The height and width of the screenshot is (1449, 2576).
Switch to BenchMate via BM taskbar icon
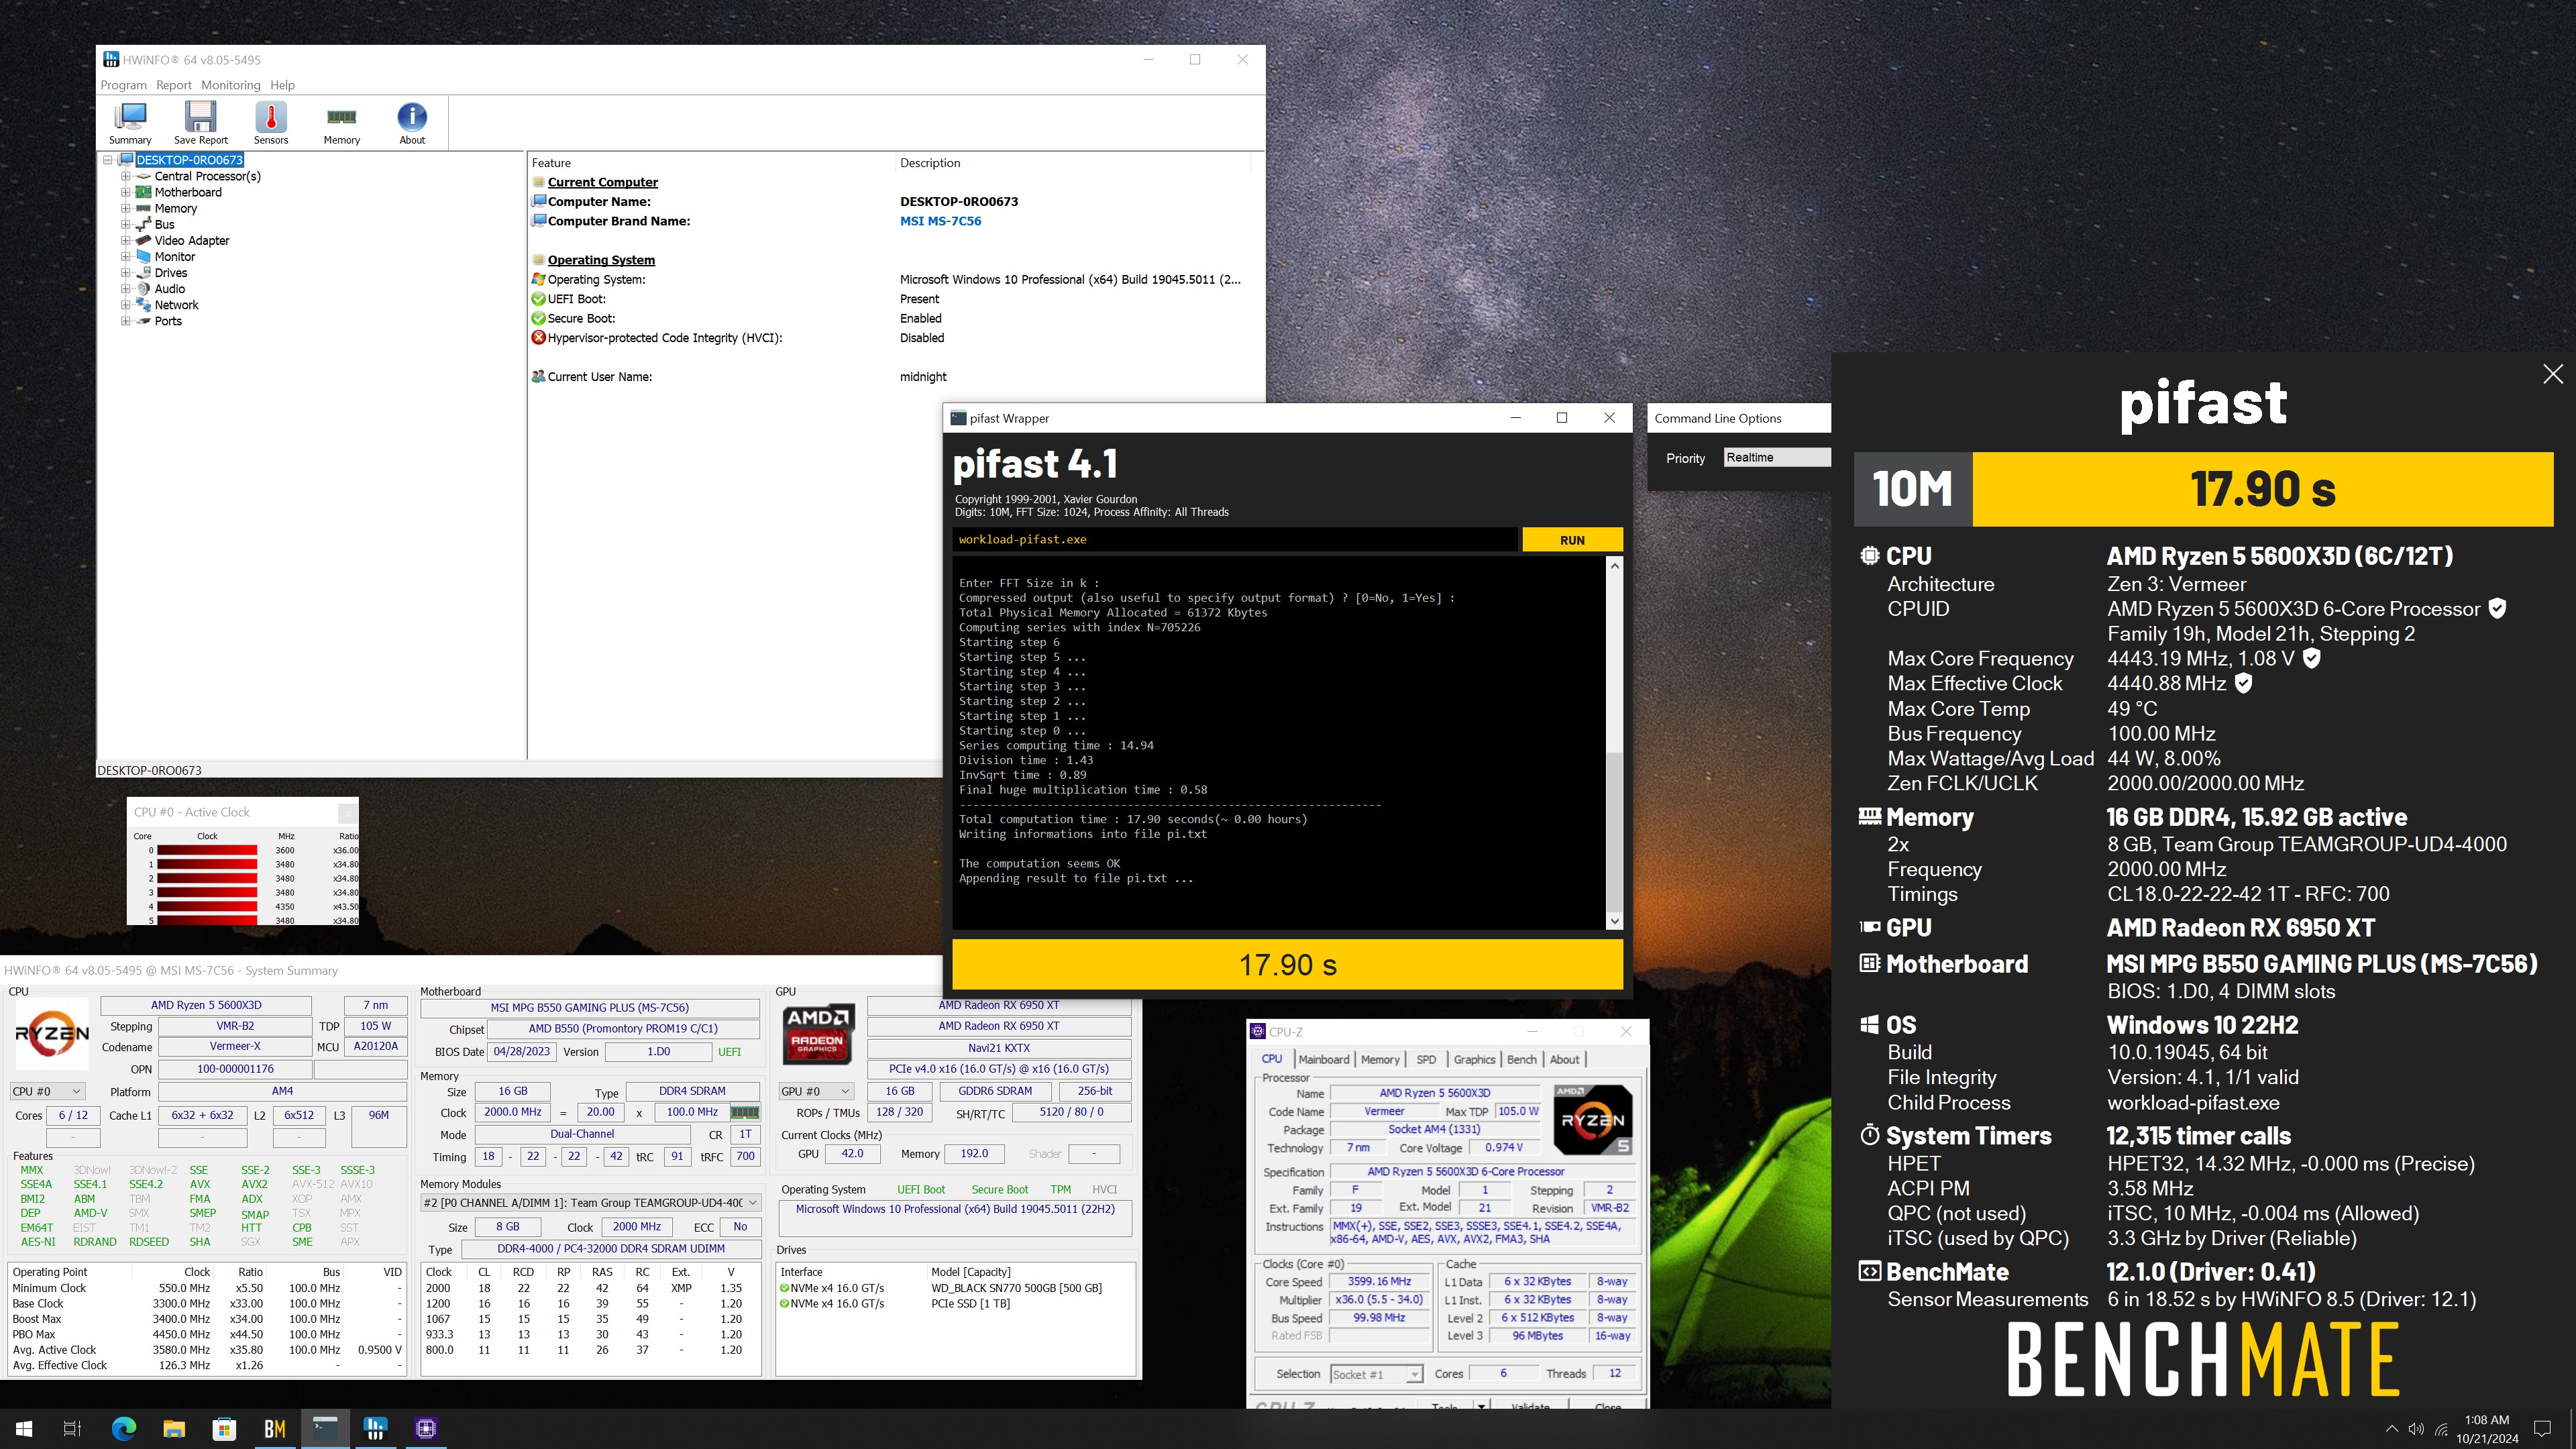275,1428
